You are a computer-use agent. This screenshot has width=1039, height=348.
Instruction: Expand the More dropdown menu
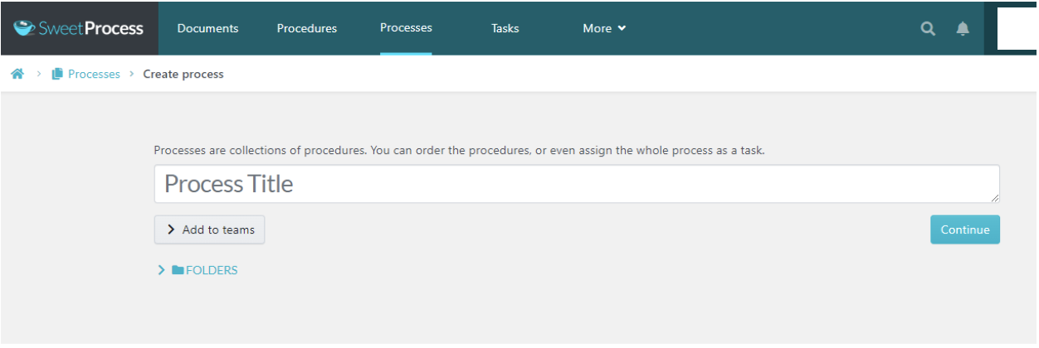604,28
